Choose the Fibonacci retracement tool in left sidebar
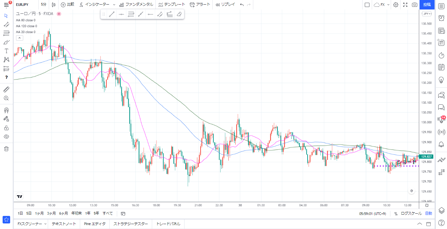This screenshot has height=229, width=447. tap(6, 33)
